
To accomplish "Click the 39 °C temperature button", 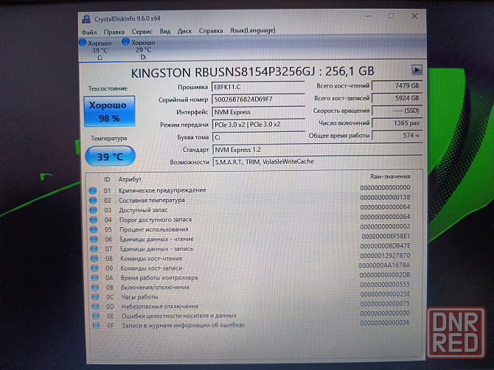I will tap(108, 156).
